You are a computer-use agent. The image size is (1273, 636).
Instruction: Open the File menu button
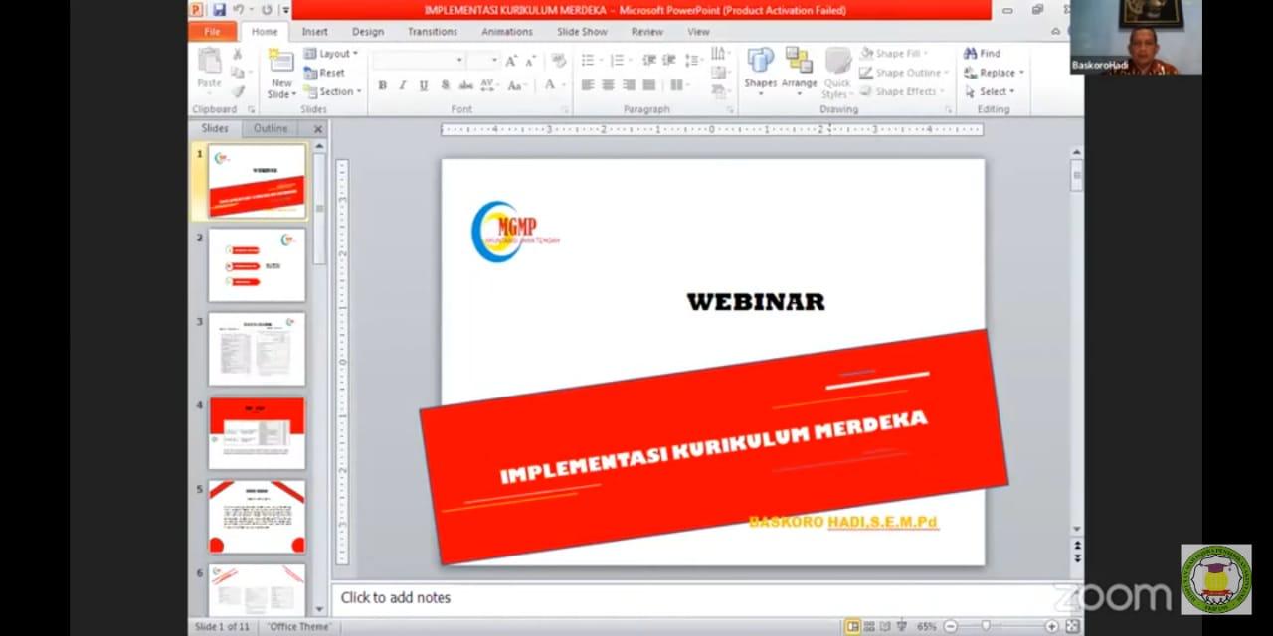click(x=212, y=32)
